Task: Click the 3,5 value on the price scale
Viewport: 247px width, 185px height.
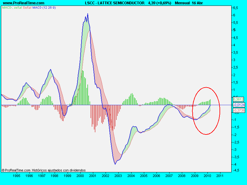Action: (236, 52)
